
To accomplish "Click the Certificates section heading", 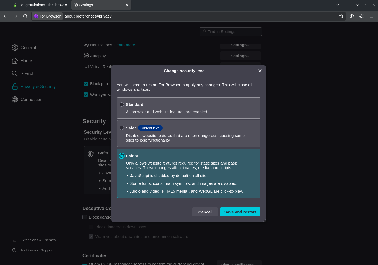I will click(x=95, y=256).
